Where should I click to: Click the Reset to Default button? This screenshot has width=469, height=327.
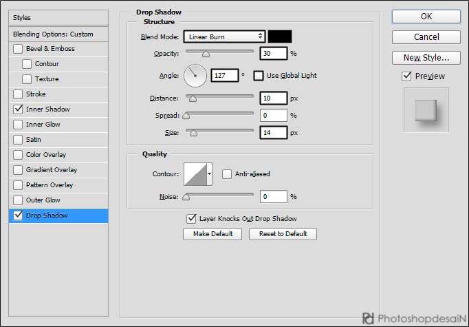pyautogui.click(x=283, y=234)
